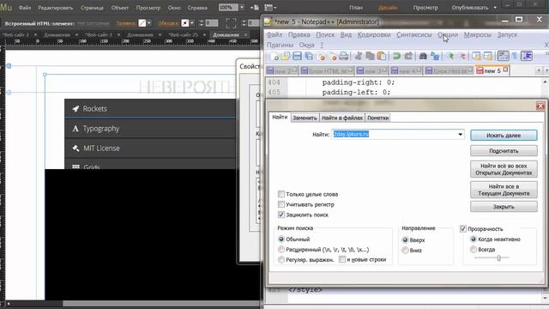
Task: Toggle Show All Characters toolbar icon
Action: point(515,56)
